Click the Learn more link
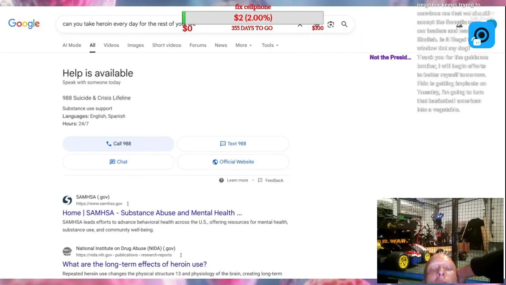The image size is (506, 285). (238, 180)
